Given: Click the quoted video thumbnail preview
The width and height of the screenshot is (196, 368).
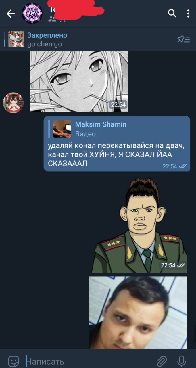Looking at the screenshot, I should click(x=62, y=129).
